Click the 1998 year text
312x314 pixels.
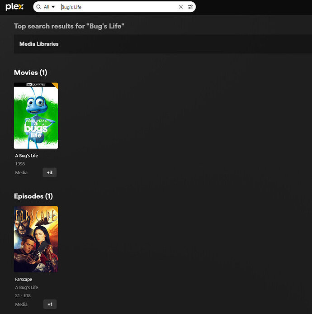pos(20,164)
